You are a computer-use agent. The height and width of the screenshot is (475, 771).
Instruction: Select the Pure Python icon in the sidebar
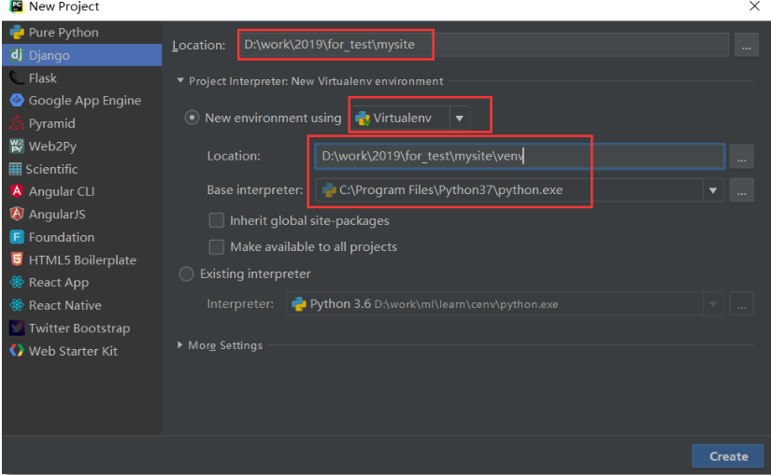[17, 33]
